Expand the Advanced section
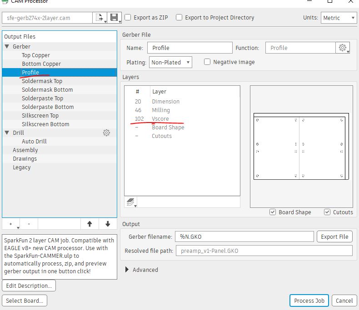The width and height of the screenshot is (359, 310). click(127, 270)
